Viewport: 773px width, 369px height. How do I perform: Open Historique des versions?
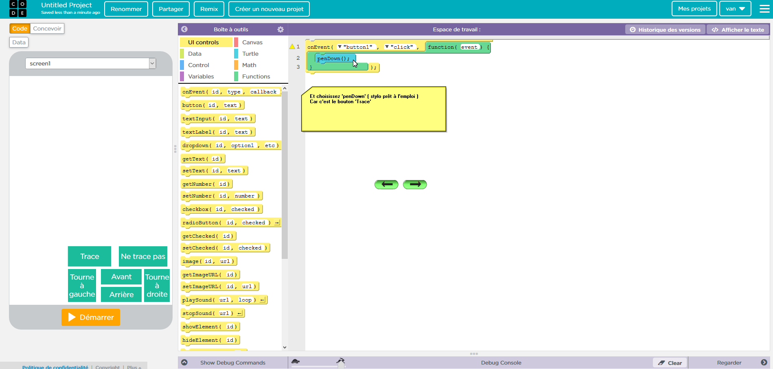coord(665,30)
